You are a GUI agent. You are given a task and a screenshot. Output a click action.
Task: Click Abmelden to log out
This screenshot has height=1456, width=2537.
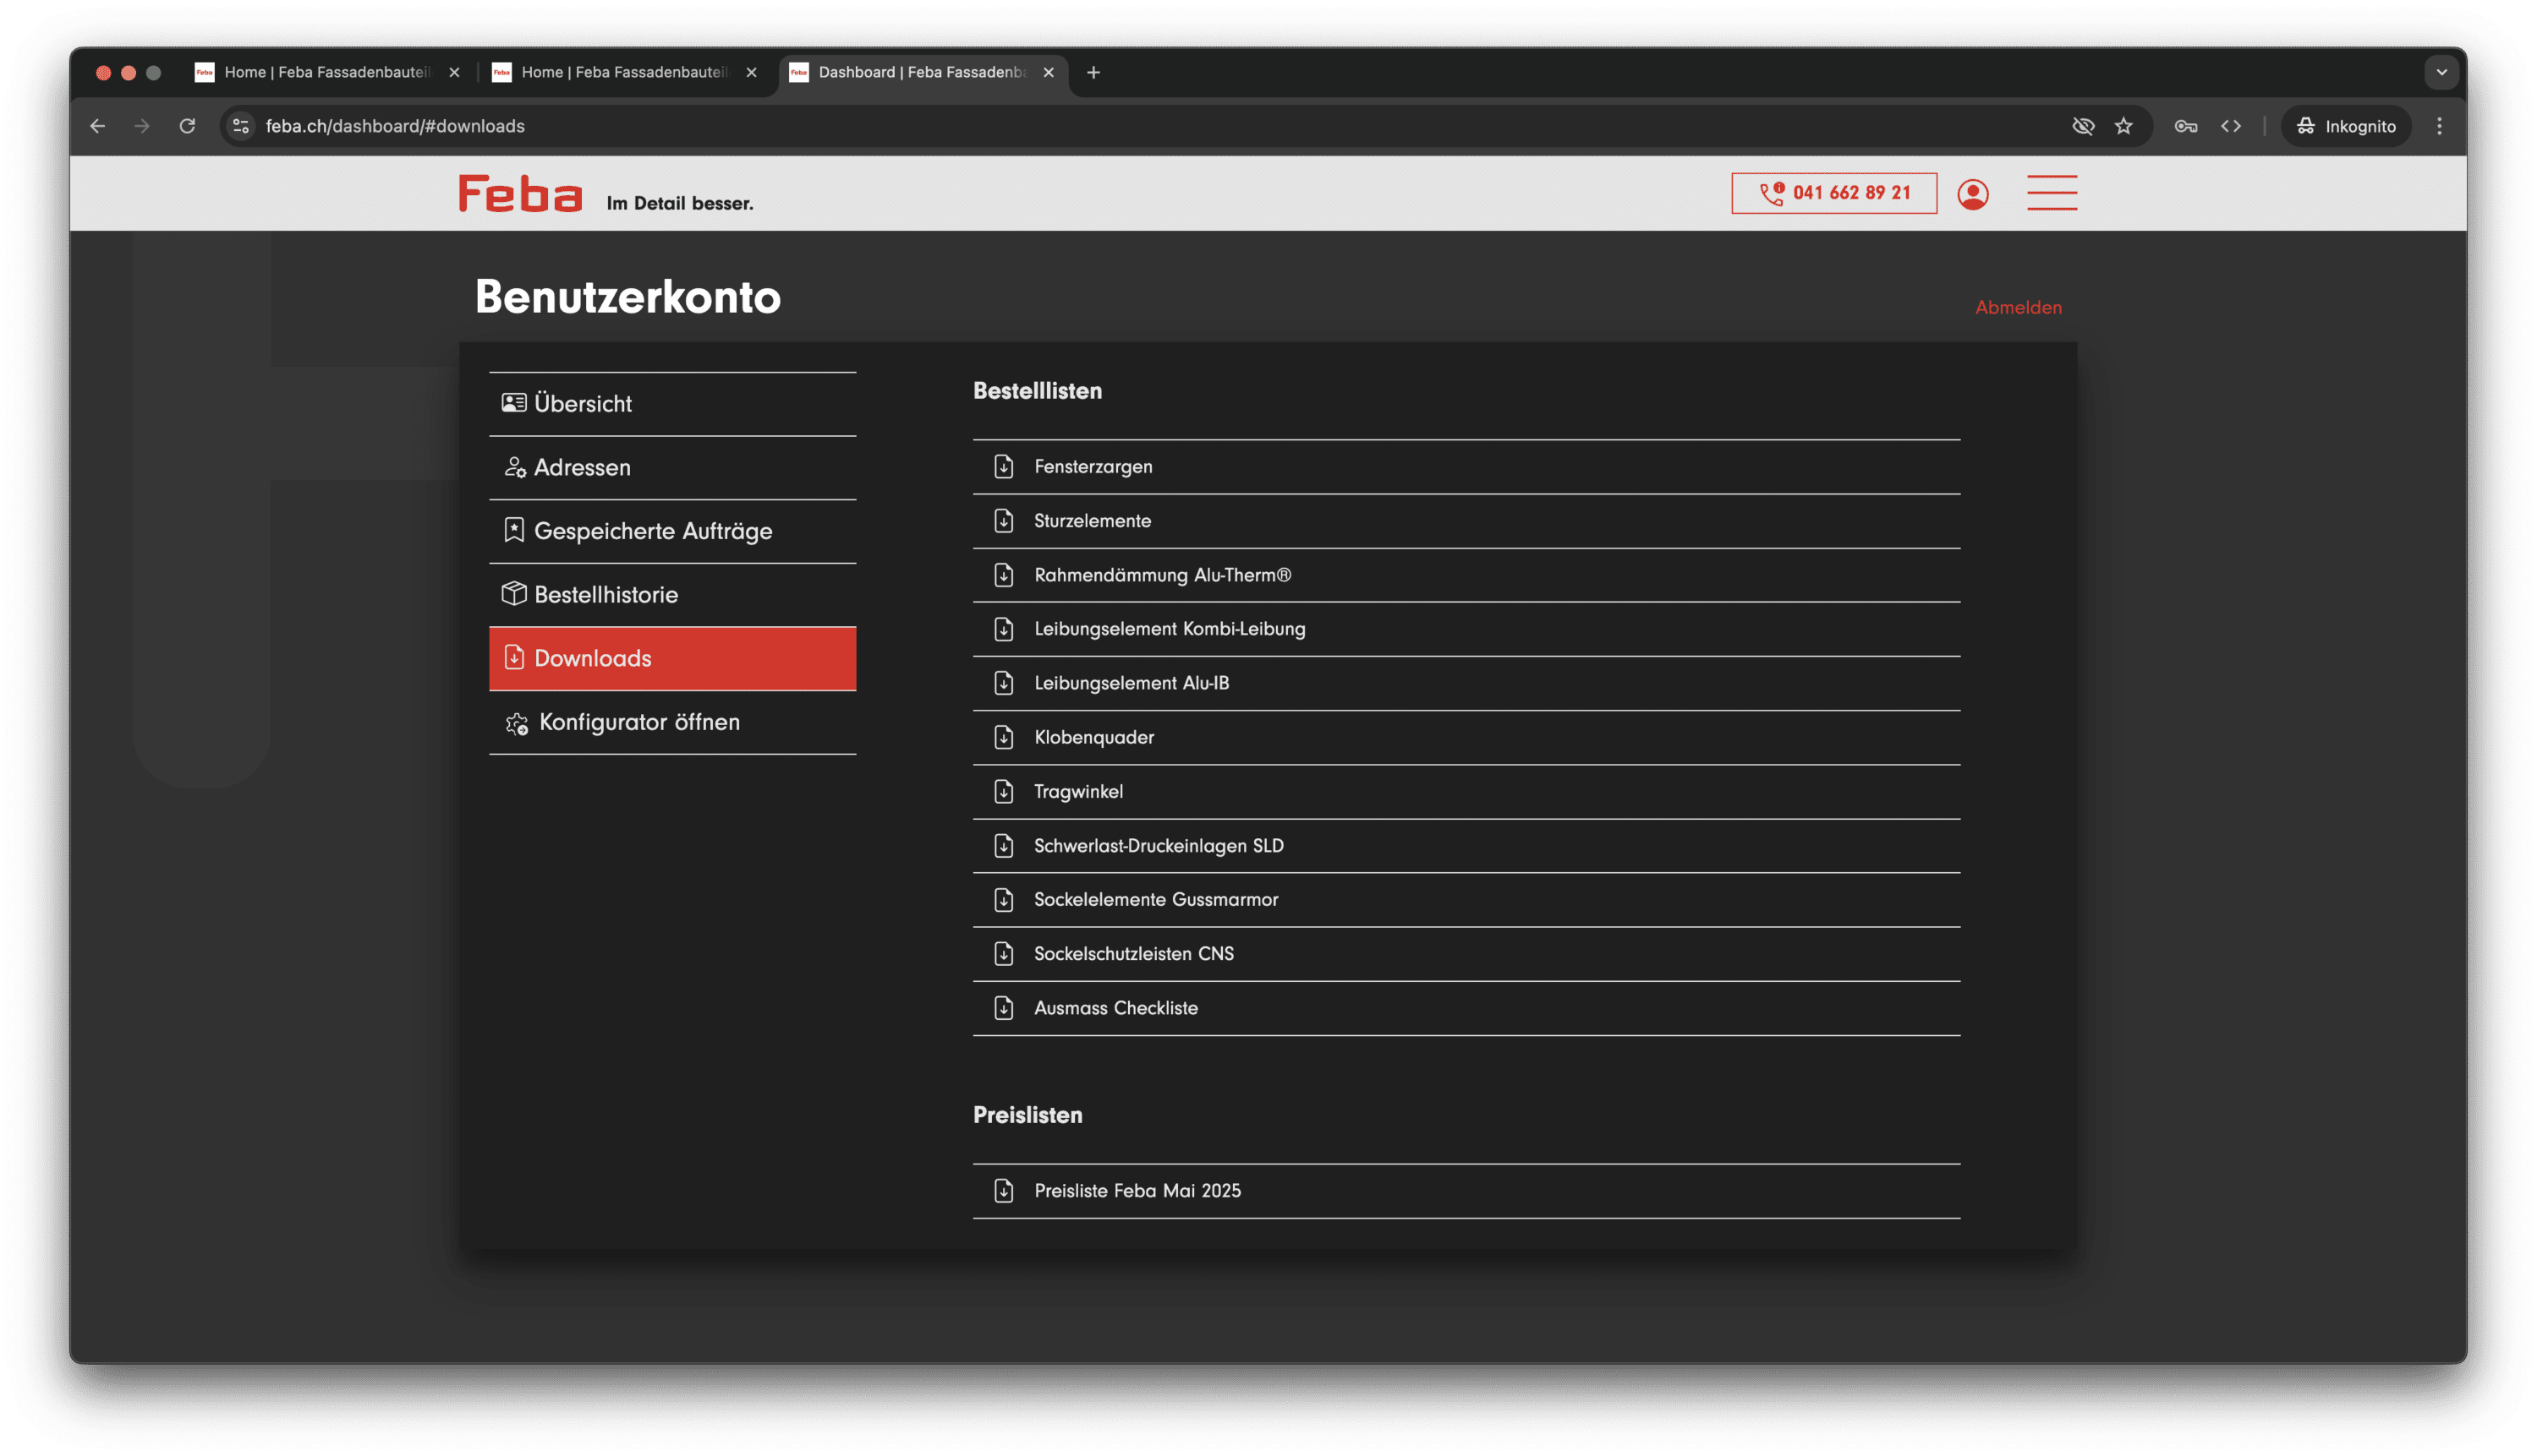[2018, 308]
